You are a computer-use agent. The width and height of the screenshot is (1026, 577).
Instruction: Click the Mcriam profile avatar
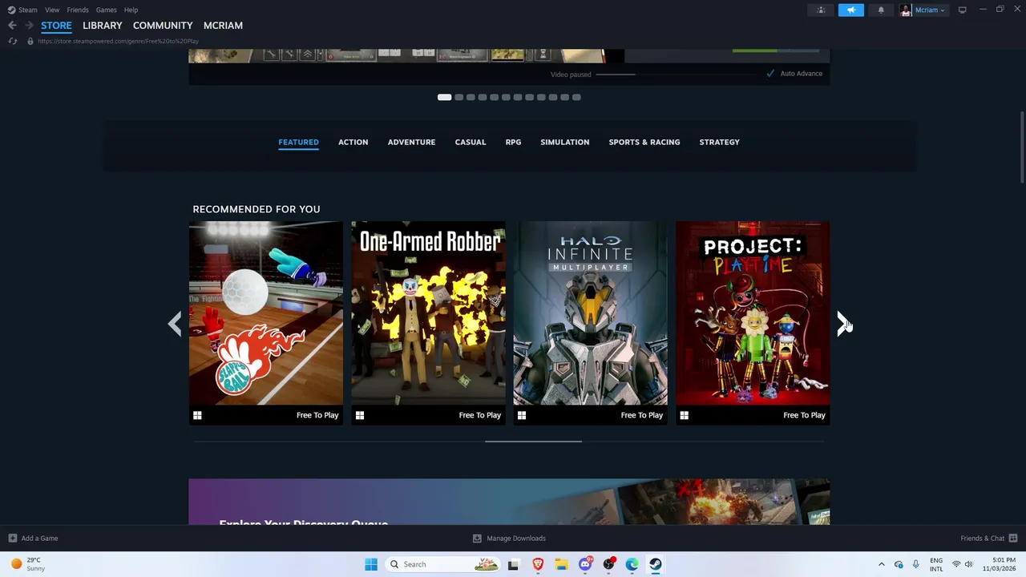click(906, 10)
